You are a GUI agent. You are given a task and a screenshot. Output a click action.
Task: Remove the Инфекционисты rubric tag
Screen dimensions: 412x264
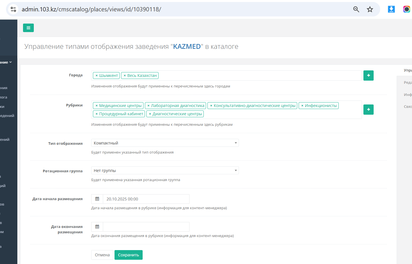(302, 106)
